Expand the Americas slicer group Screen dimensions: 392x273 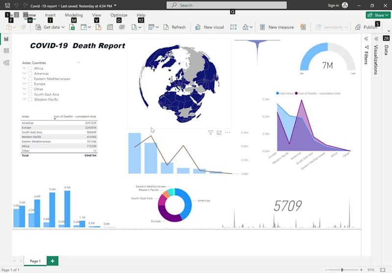pyautogui.click(x=24, y=73)
